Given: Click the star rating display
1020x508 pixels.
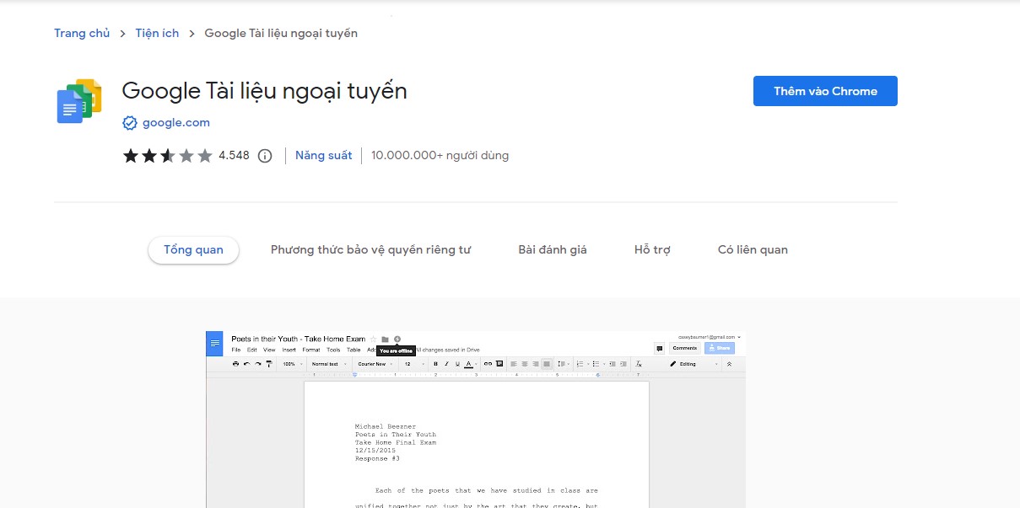Looking at the screenshot, I should click(167, 156).
